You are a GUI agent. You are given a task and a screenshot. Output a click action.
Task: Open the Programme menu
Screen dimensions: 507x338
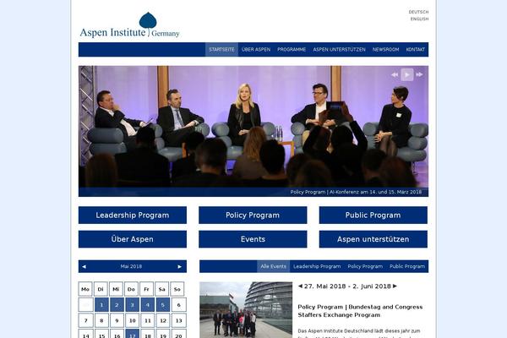(x=292, y=50)
